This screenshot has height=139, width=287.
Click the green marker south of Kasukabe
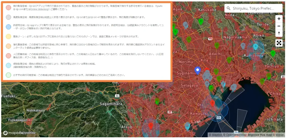[200, 21]
